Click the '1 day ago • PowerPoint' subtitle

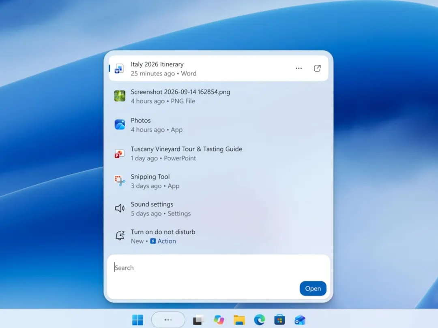coord(163,158)
